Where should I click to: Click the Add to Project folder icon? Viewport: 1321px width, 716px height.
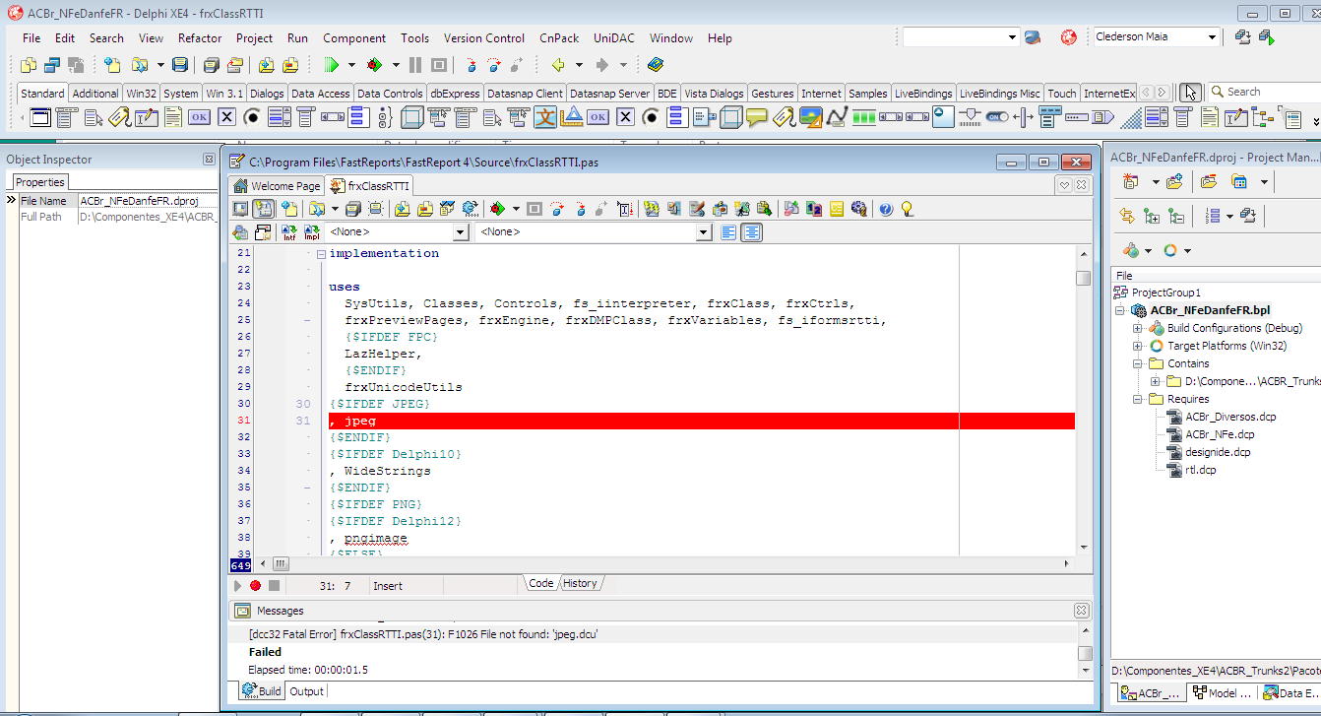point(1173,182)
